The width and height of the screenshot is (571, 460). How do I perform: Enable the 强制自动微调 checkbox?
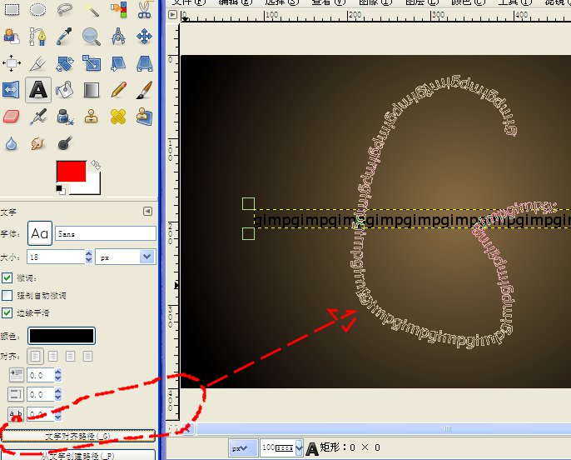(x=7, y=295)
